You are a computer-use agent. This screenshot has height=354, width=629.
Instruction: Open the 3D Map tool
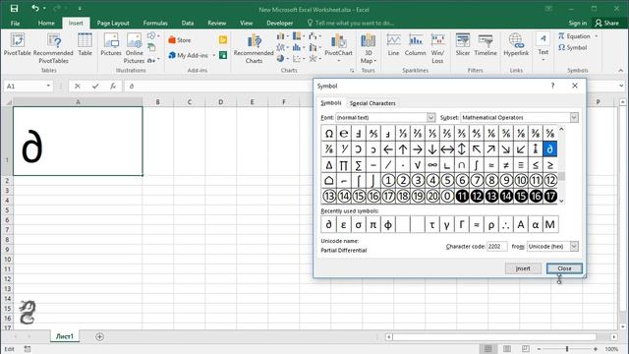point(369,48)
